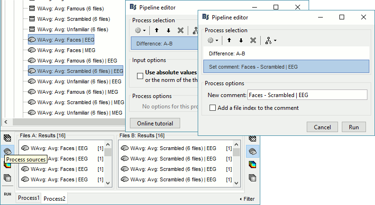Switch to the Process1 tab
375x205 pixels.
(x=29, y=198)
